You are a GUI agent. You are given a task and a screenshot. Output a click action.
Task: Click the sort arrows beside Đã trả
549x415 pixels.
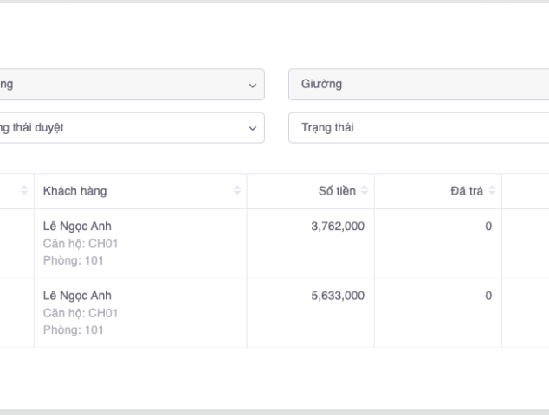tap(492, 191)
